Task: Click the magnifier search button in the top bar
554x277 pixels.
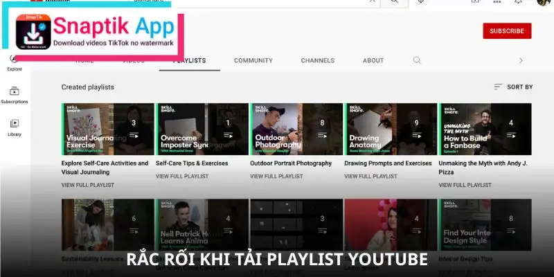Action: (x=394, y=2)
